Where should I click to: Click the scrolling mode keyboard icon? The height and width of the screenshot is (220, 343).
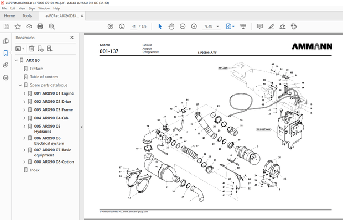243,27
